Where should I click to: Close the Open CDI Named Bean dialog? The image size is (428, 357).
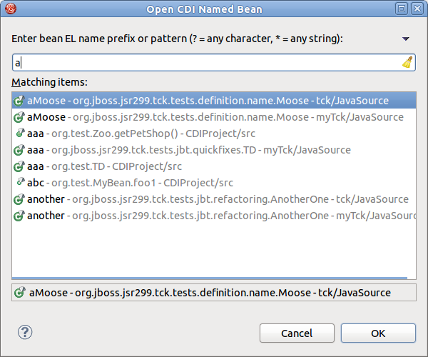point(417,9)
